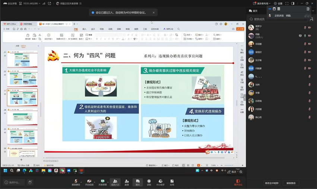Toggle the 成员(12) members panel
The image size is (317, 189).
pos(115,181)
